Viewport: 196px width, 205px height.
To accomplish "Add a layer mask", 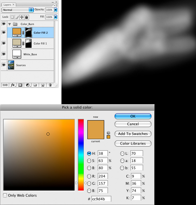I will click(x=20, y=85).
